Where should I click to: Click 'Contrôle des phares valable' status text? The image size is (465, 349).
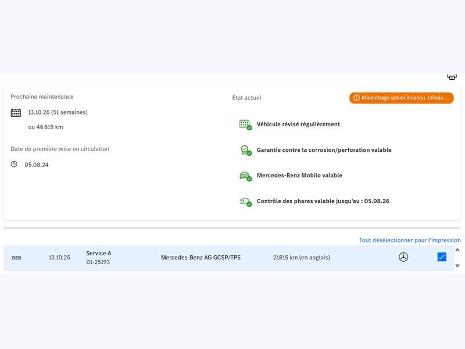click(323, 201)
